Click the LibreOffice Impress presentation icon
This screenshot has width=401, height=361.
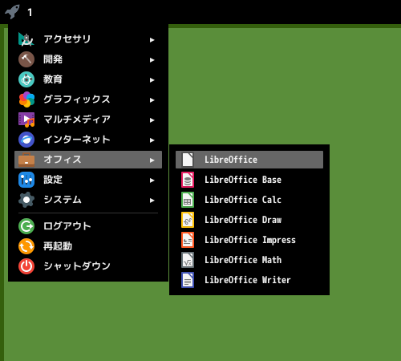(x=188, y=240)
